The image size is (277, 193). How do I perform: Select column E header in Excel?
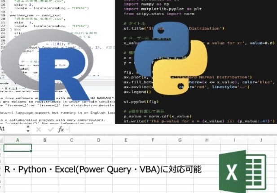pos(126,140)
